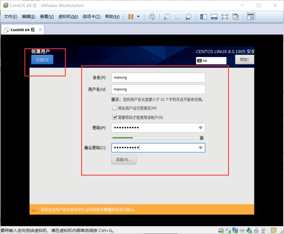Show confirm password with eye icon
Viewport: 284px width, 234px height.
[x=200, y=148]
